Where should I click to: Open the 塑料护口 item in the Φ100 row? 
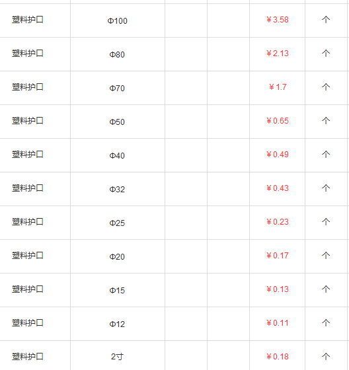coord(28,20)
